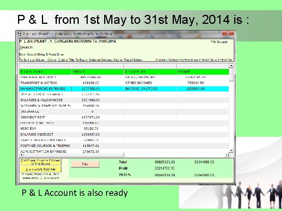
Task: Sort by Incomes column header
Action: (150, 72)
